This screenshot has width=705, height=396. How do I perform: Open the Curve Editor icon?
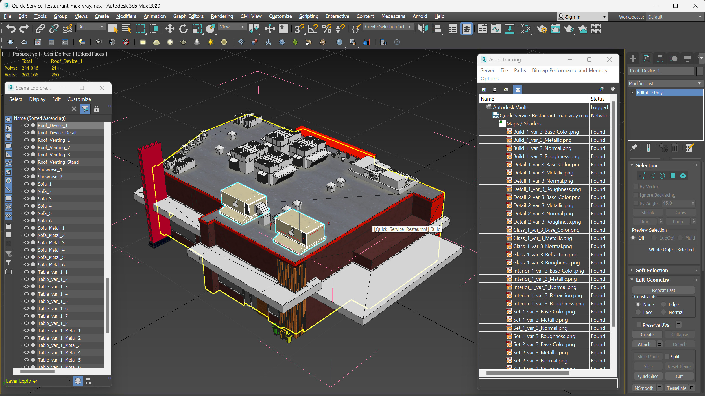click(x=496, y=28)
